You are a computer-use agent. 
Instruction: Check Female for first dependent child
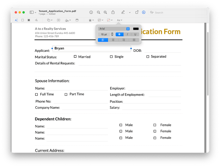(x=155, y=125)
